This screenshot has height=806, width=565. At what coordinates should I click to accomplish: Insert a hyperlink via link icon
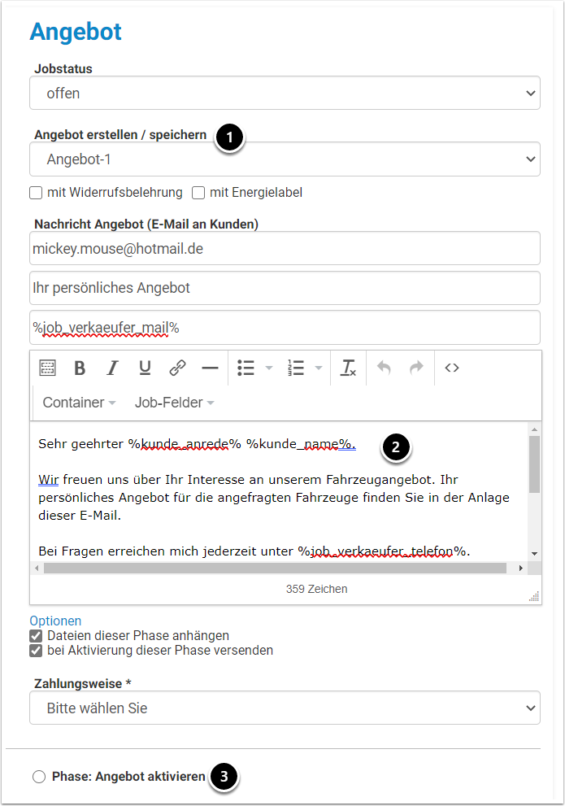coord(177,368)
